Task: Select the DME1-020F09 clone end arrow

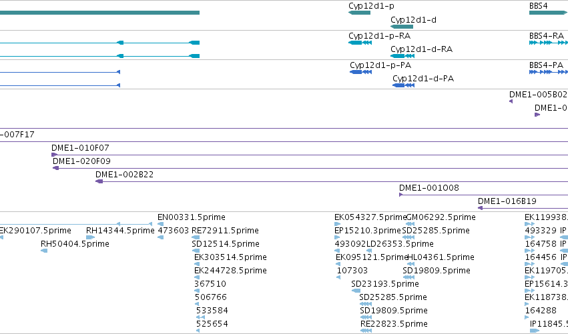Action: tap(56, 168)
